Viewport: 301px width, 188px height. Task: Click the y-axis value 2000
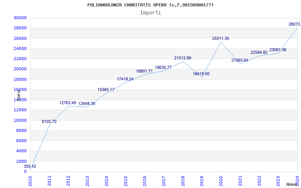[21, 161]
